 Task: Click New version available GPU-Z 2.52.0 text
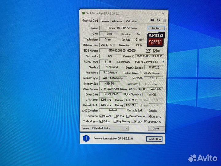(113, 138)
